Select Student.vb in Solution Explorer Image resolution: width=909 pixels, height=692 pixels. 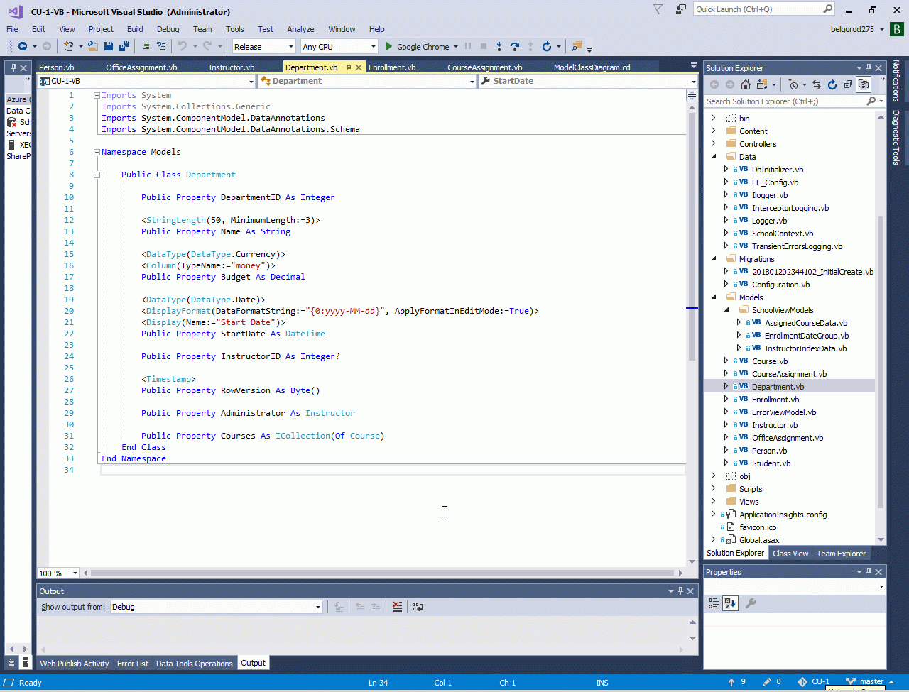click(x=771, y=463)
